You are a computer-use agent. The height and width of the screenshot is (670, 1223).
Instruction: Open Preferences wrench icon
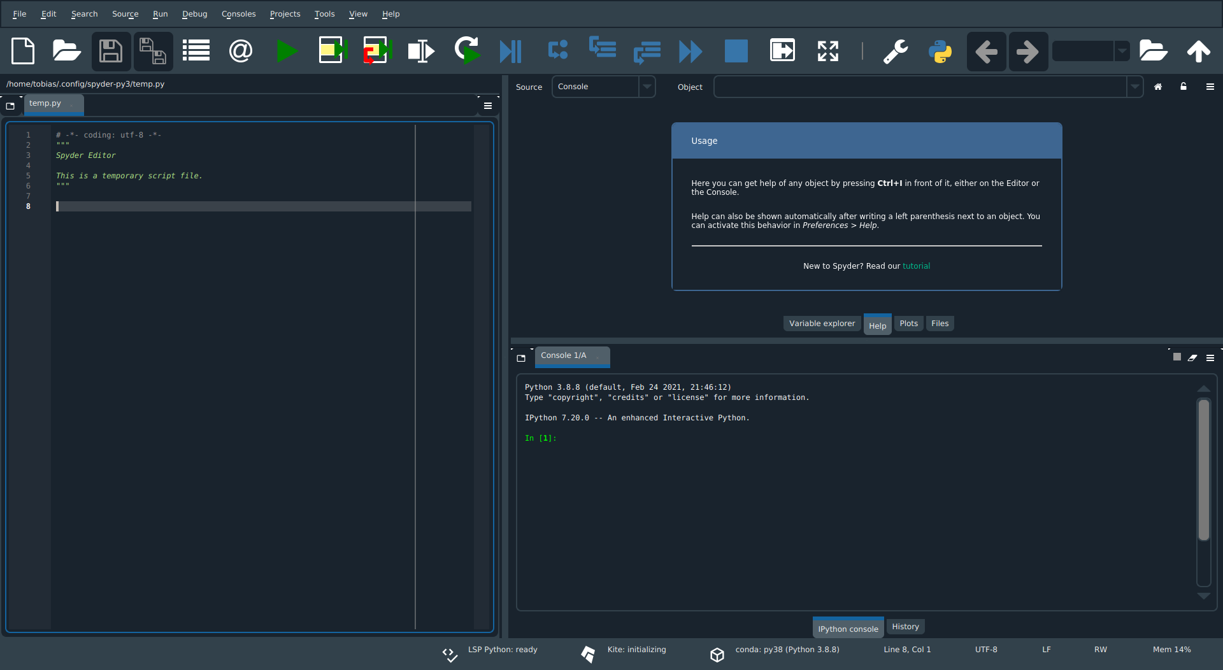(896, 51)
